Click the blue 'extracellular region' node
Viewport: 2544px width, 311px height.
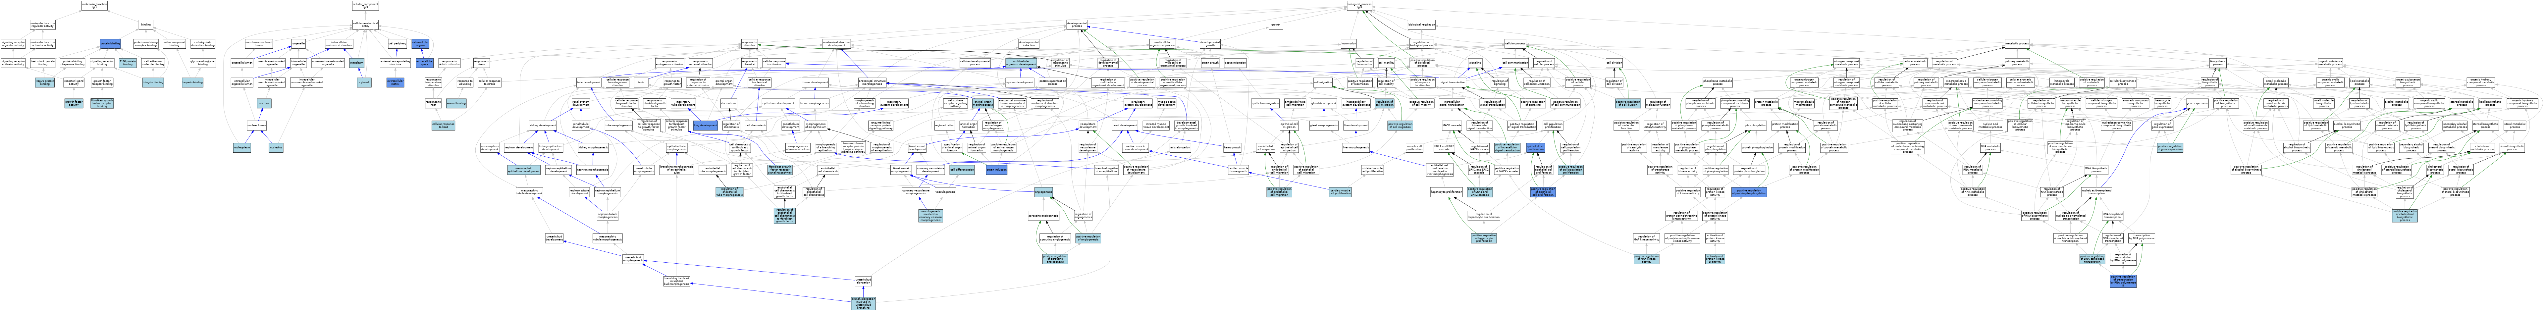pos(421,43)
